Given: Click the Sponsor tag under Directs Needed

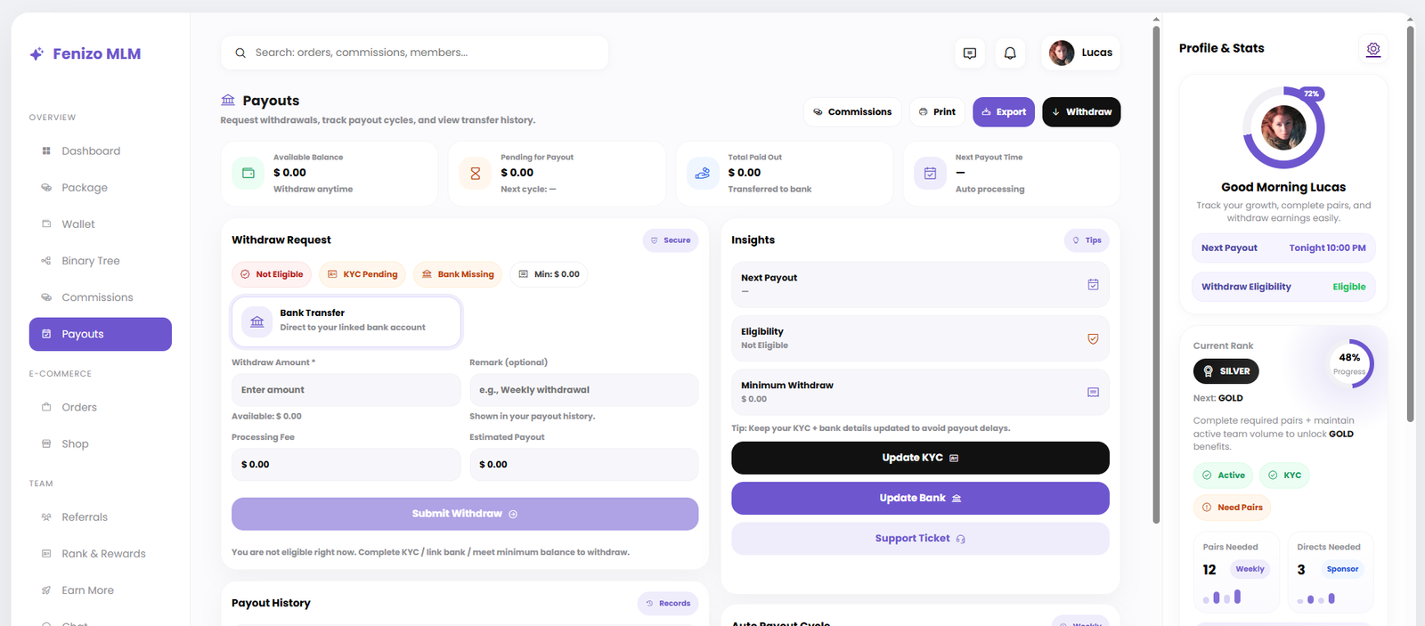Looking at the screenshot, I should 1342,569.
